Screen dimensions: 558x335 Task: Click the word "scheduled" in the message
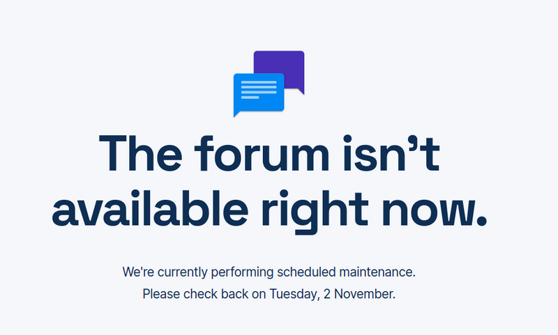(307, 270)
